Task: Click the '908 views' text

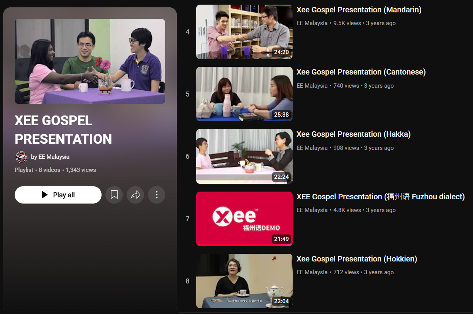Action: [x=346, y=148]
